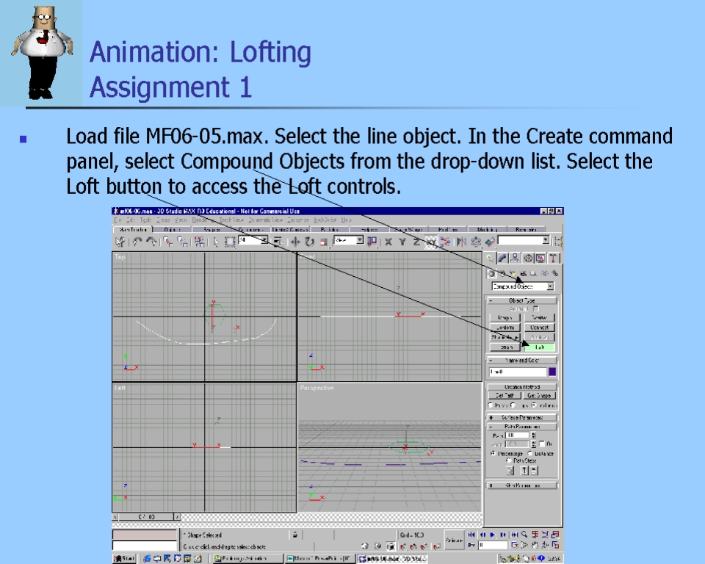
Task: Expand the Surface Parameters rollout
Action: pyautogui.click(x=521, y=417)
